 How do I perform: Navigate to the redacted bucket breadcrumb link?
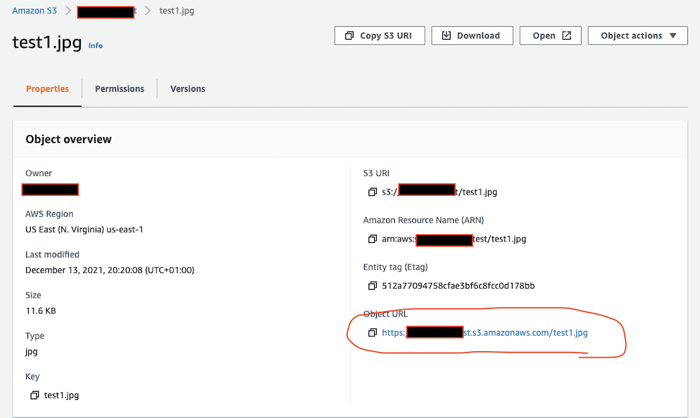(106, 11)
